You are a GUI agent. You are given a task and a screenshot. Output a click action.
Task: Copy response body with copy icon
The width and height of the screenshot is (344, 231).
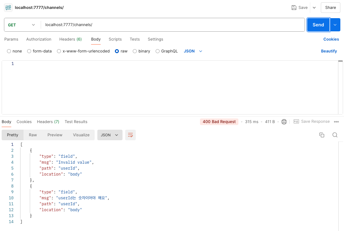(321, 135)
